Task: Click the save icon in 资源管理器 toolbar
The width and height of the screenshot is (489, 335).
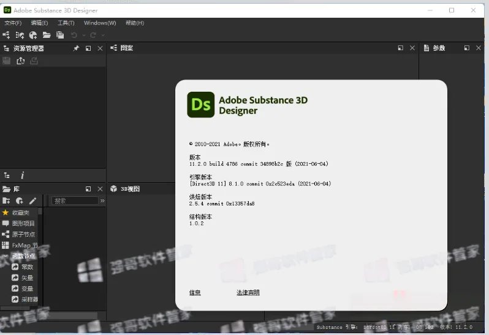Action: [7, 61]
